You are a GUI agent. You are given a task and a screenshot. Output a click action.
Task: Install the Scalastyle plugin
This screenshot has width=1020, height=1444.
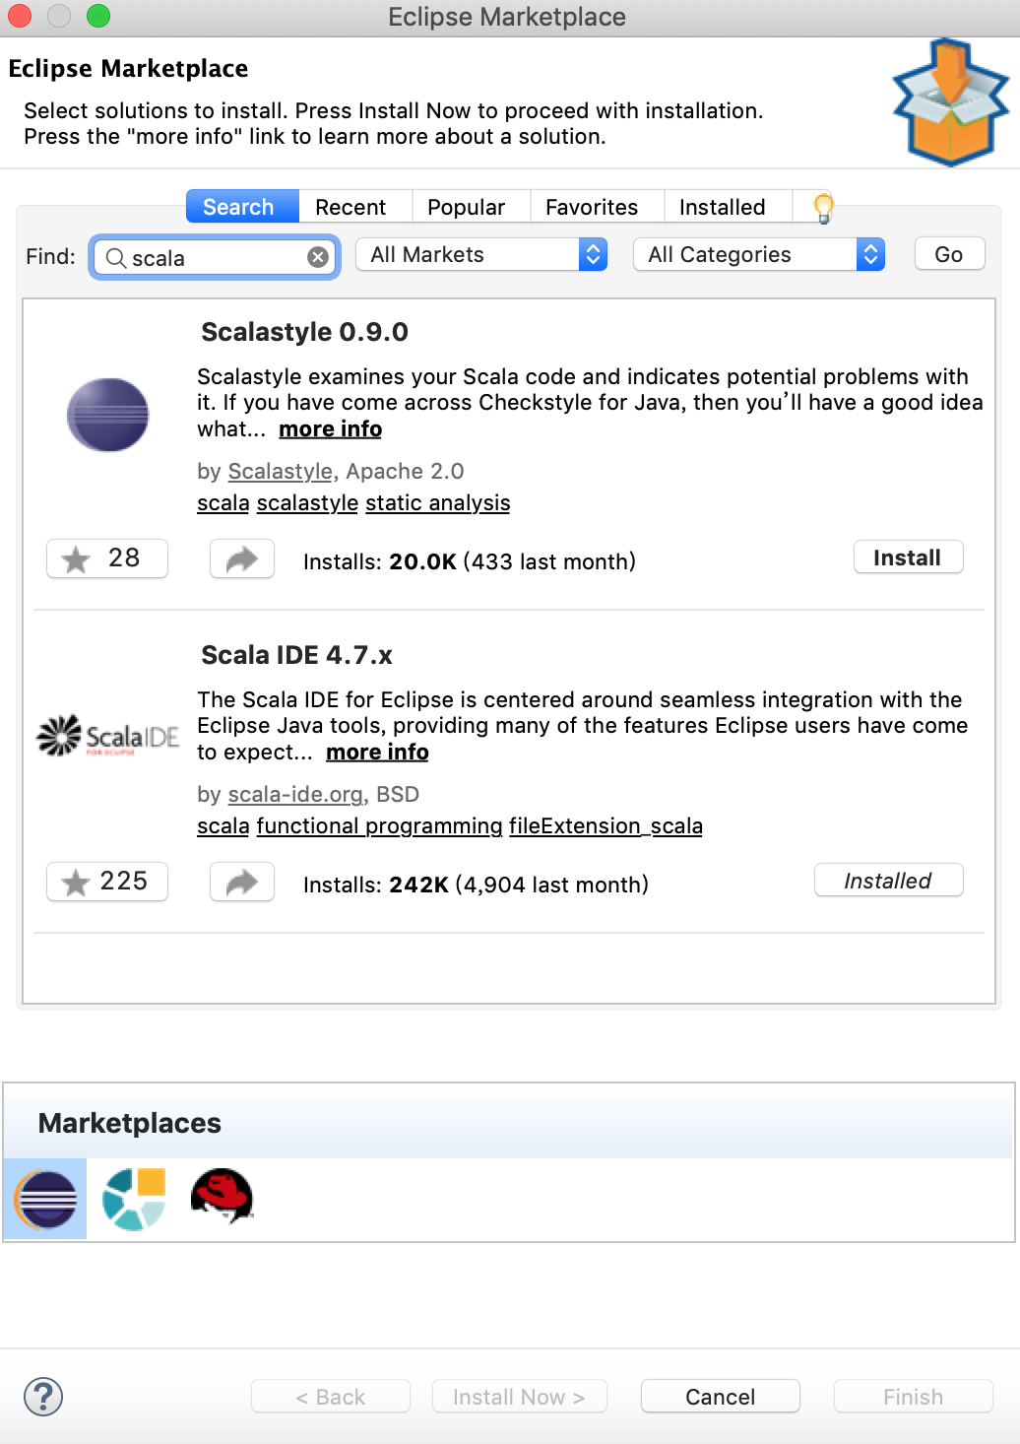(907, 557)
